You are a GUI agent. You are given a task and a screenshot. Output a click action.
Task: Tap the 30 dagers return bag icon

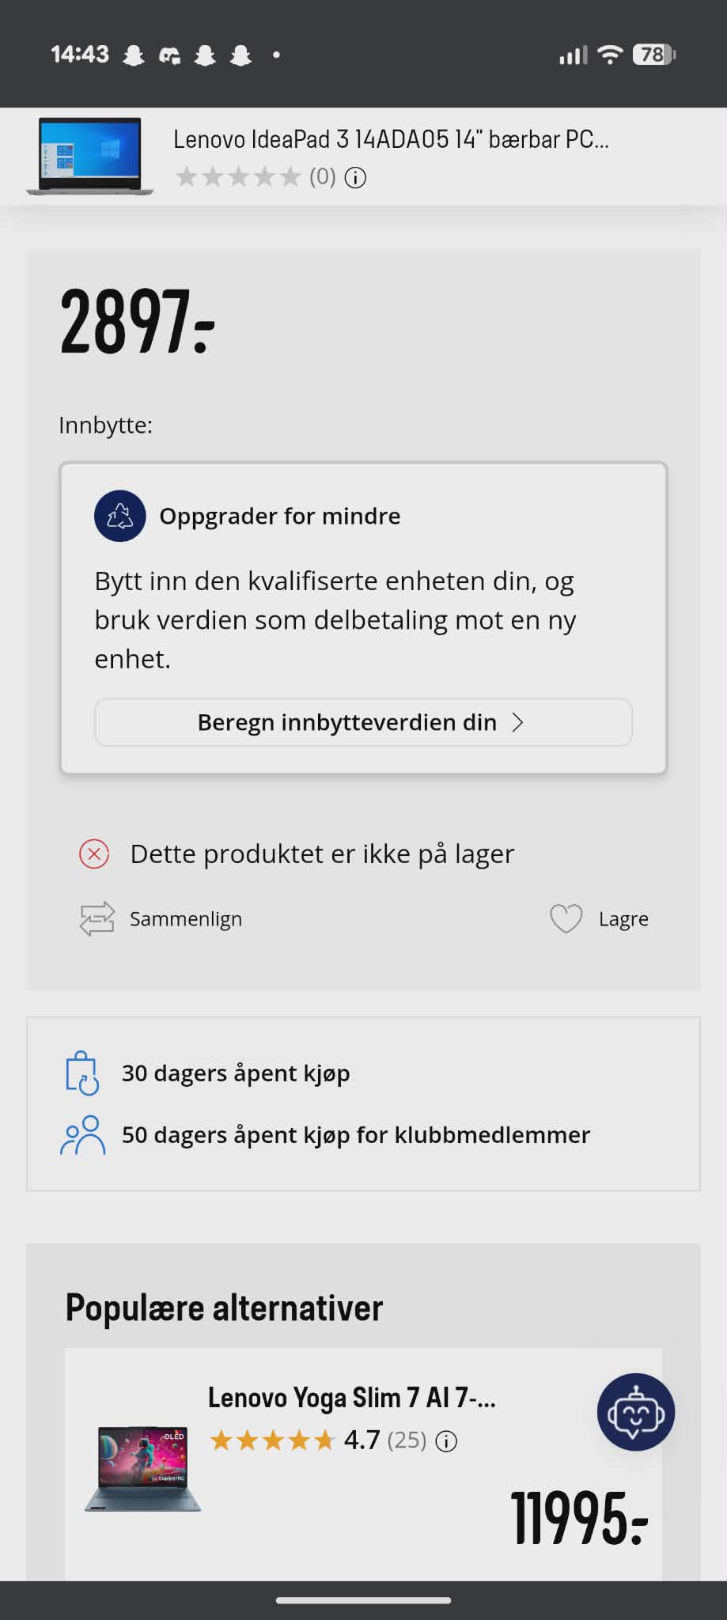tap(82, 1073)
